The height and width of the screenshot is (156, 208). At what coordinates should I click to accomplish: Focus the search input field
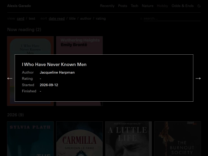coord(172,18)
